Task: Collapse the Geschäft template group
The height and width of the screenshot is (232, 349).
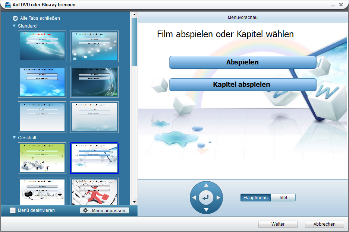Action: click(x=14, y=137)
